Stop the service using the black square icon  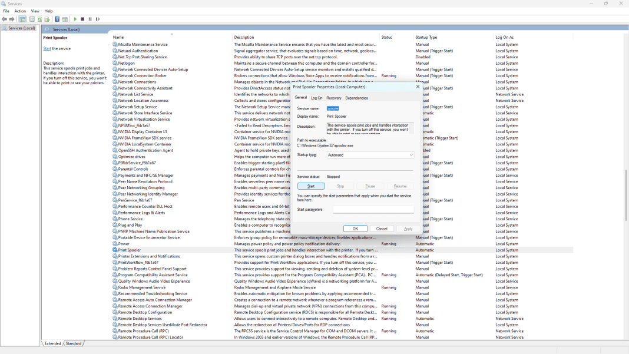(x=82, y=19)
